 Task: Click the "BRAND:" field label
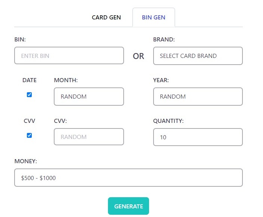click(x=164, y=40)
